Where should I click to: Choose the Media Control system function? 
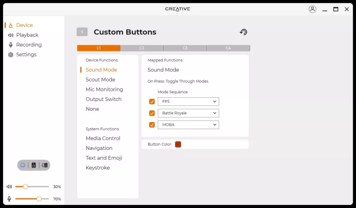coord(103,138)
